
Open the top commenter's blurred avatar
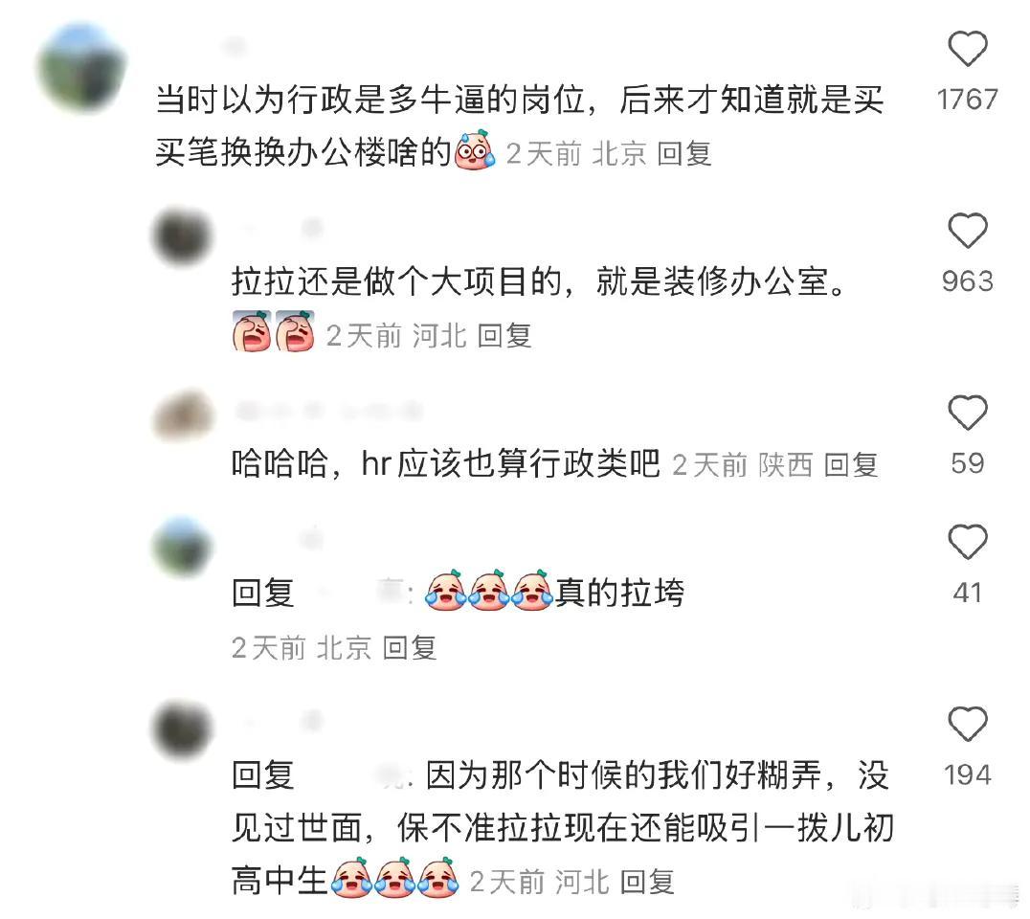[x=81, y=68]
